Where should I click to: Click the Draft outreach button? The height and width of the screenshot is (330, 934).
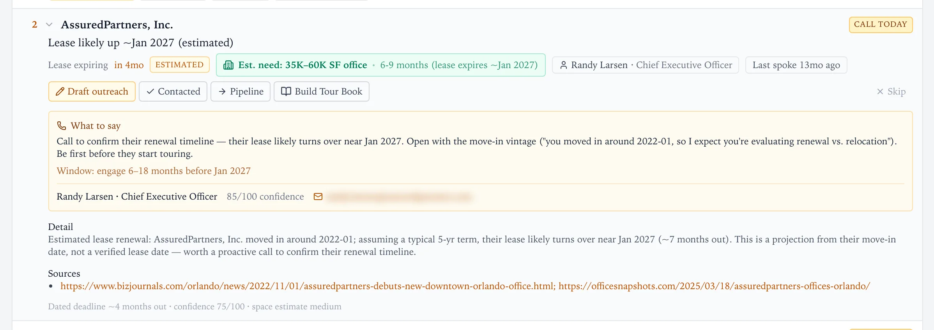92,91
